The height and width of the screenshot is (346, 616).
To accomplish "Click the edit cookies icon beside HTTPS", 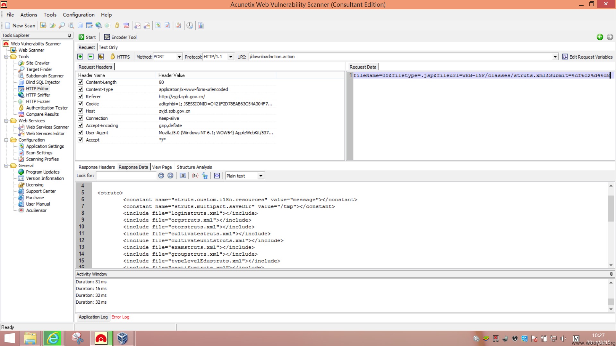I will [101, 57].
